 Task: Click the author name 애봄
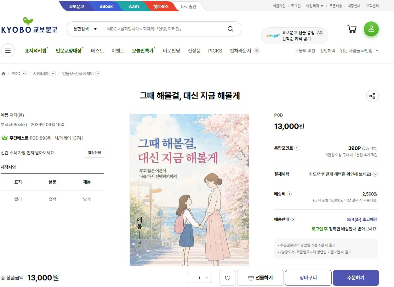(5, 115)
